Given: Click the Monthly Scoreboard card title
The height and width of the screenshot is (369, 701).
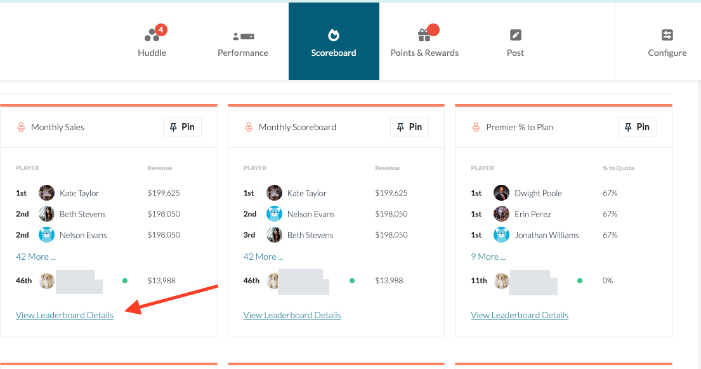Looking at the screenshot, I should [298, 127].
